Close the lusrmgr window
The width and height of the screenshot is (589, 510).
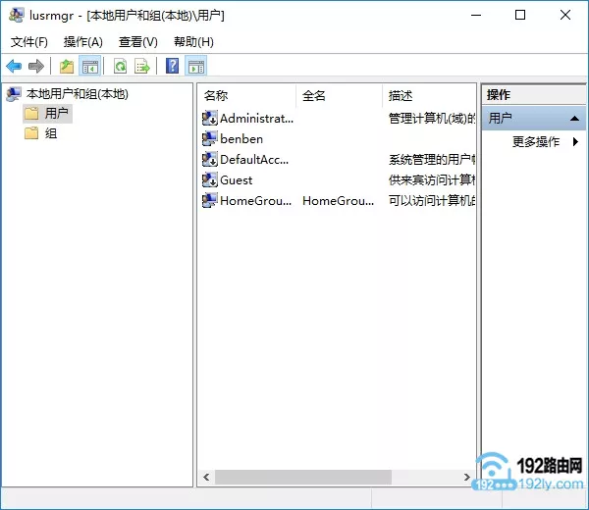[x=565, y=16]
